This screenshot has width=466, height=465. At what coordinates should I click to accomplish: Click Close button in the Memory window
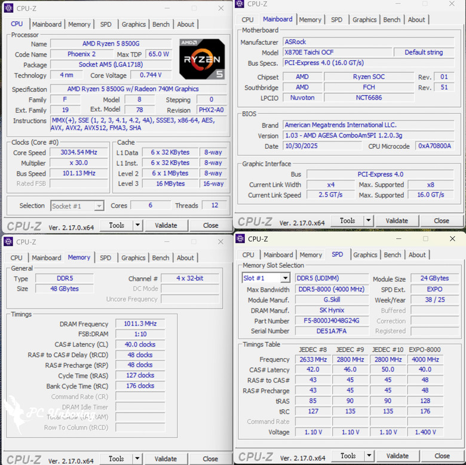pos(210,459)
